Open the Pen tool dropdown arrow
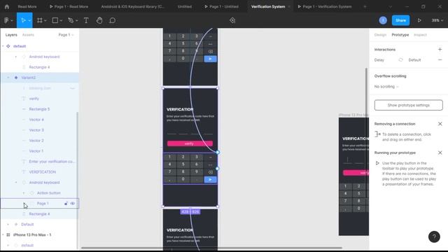The image size is (448, 252). tap(76, 20)
